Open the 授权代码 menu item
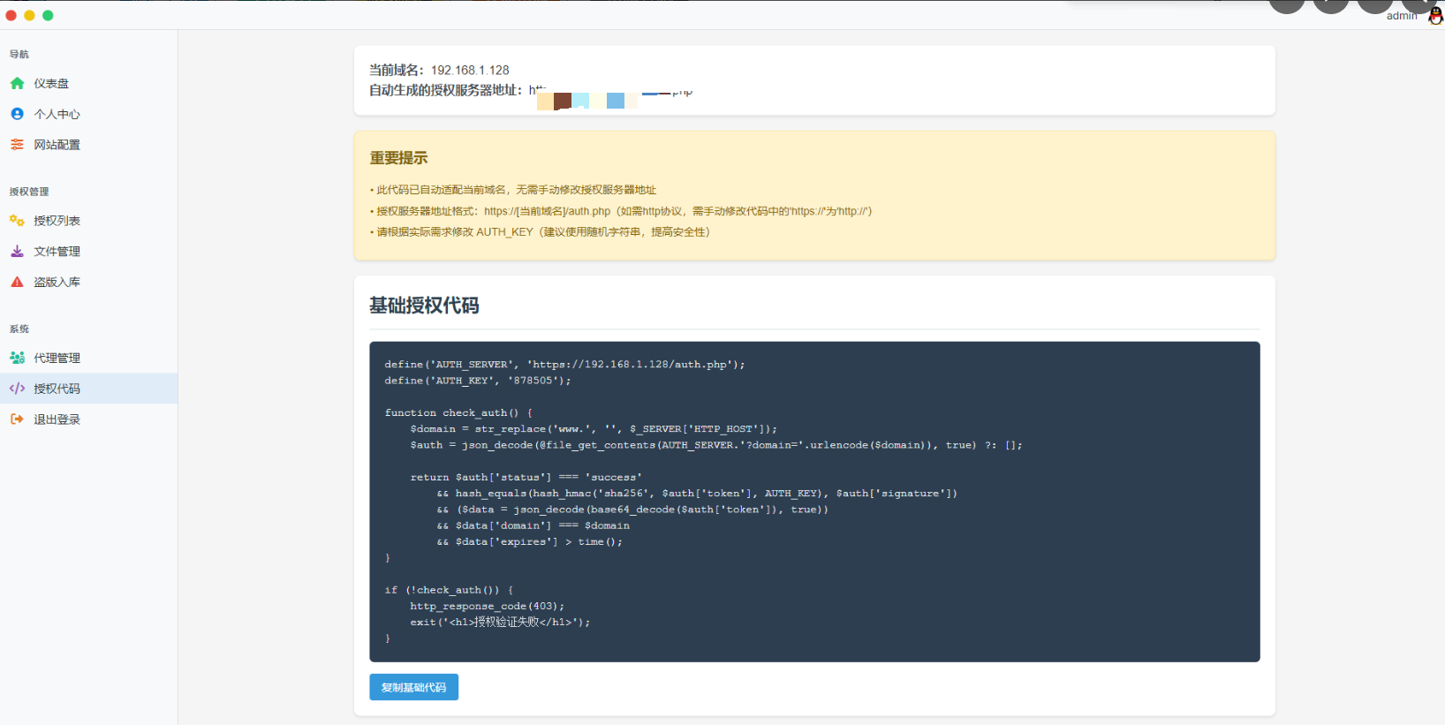This screenshot has height=725, width=1445. [57, 389]
